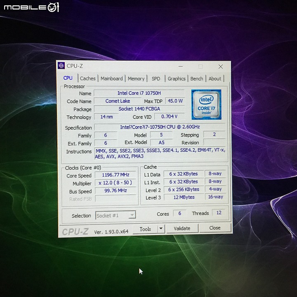This screenshot has height=297, width=297.
Task: Click the Threads count value 12
Action: 219,213
